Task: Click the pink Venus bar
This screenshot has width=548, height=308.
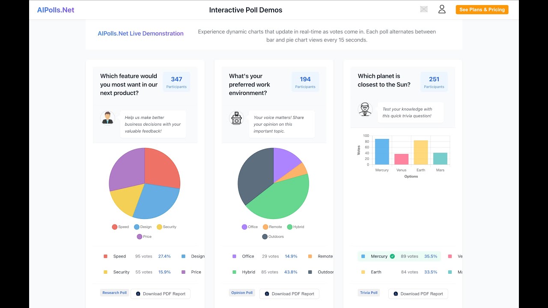Action: 402,159
